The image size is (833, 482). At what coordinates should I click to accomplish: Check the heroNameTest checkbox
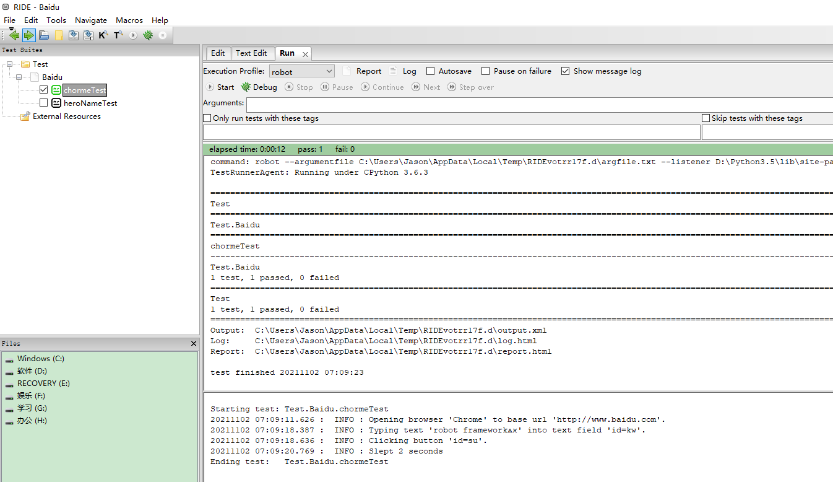pos(43,103)
